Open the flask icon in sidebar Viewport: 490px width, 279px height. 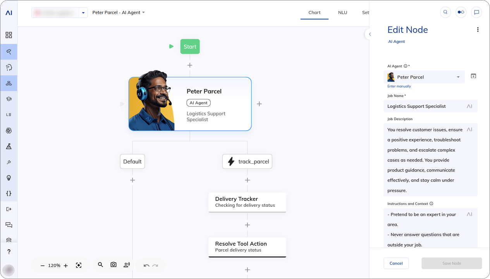(9, 146)
